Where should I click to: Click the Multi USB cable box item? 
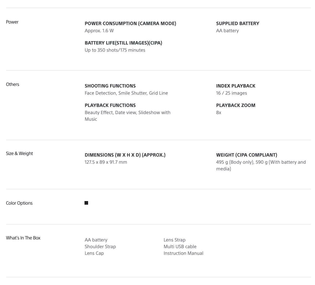(180, 247)
